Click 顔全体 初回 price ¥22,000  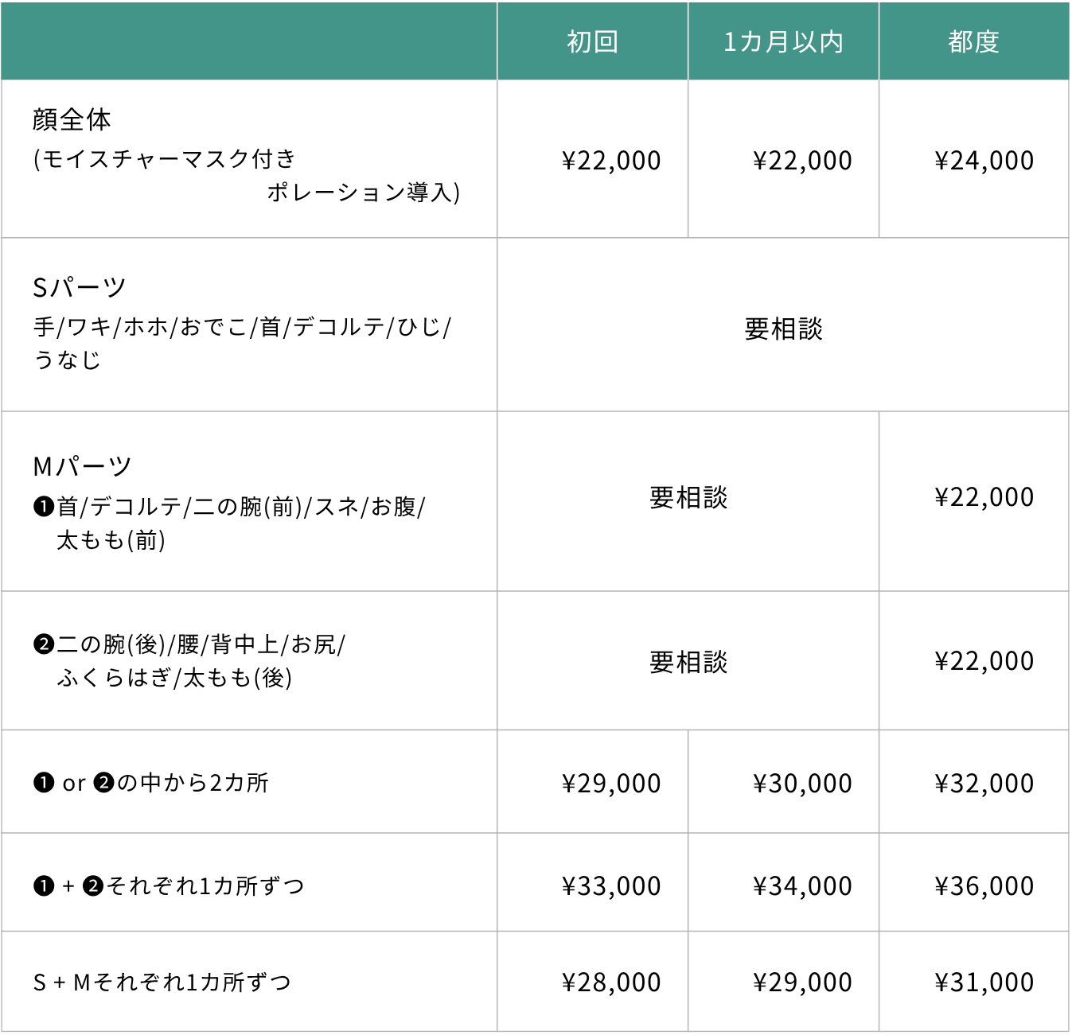click(x=611, y=161)
